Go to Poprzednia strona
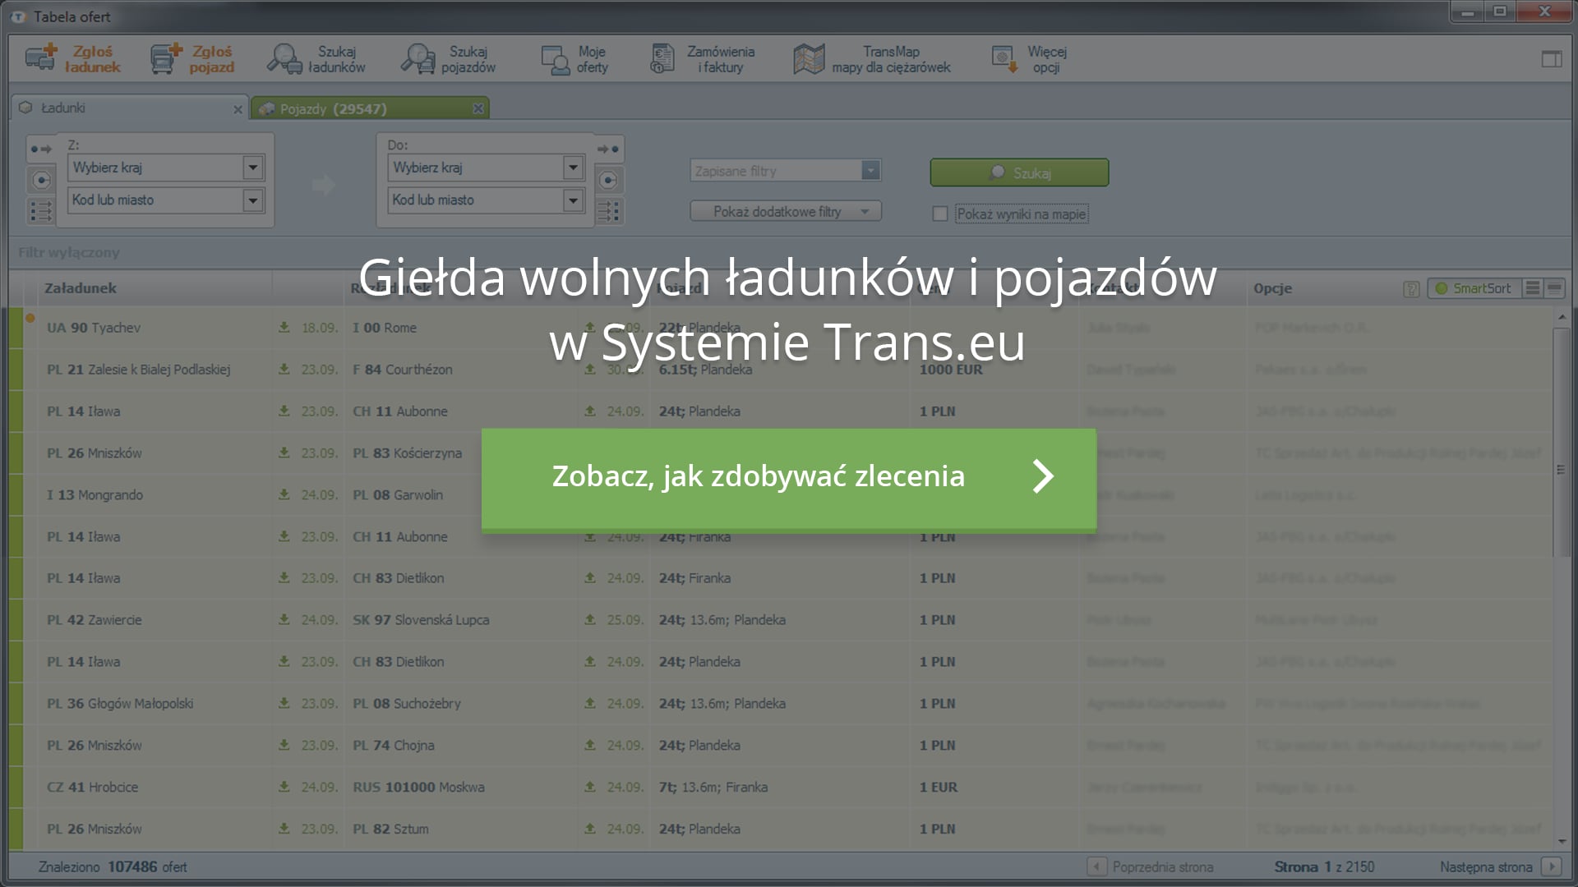The width and height of the screenshot is (1578, 887). click(x=1151, y=866)
